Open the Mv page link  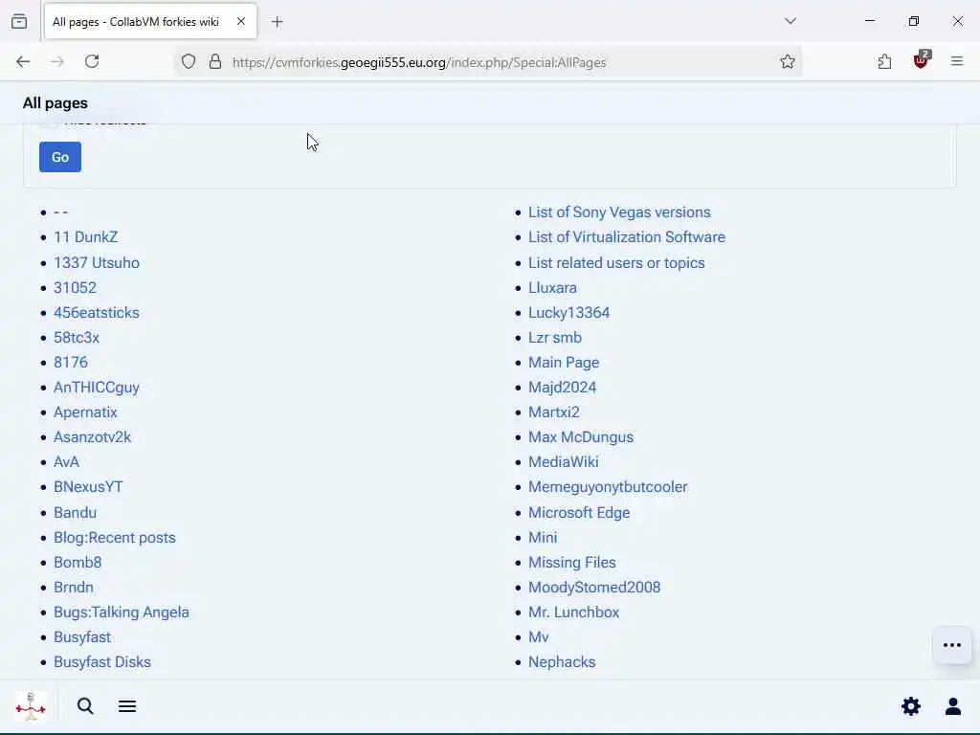pos(538,636)
